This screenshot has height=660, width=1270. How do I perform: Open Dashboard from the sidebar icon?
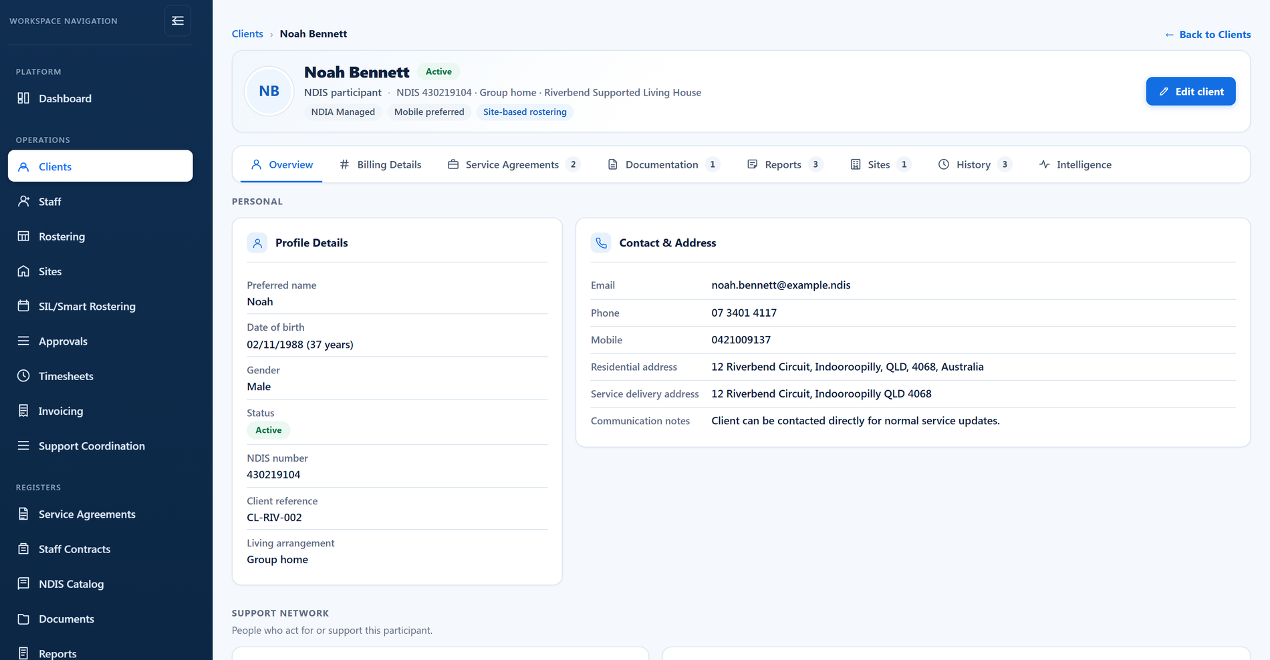click(x=23, y=98)
